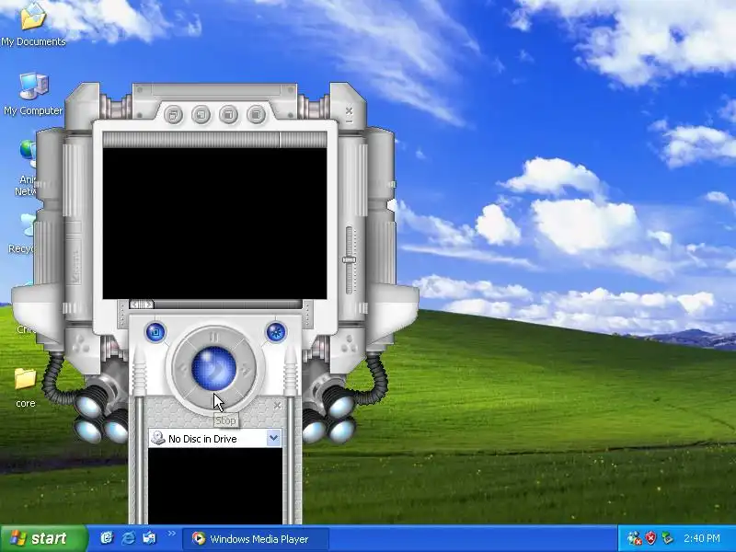Click the right blue starburst-icon button
736x552 pixels.
pos(276,332)
